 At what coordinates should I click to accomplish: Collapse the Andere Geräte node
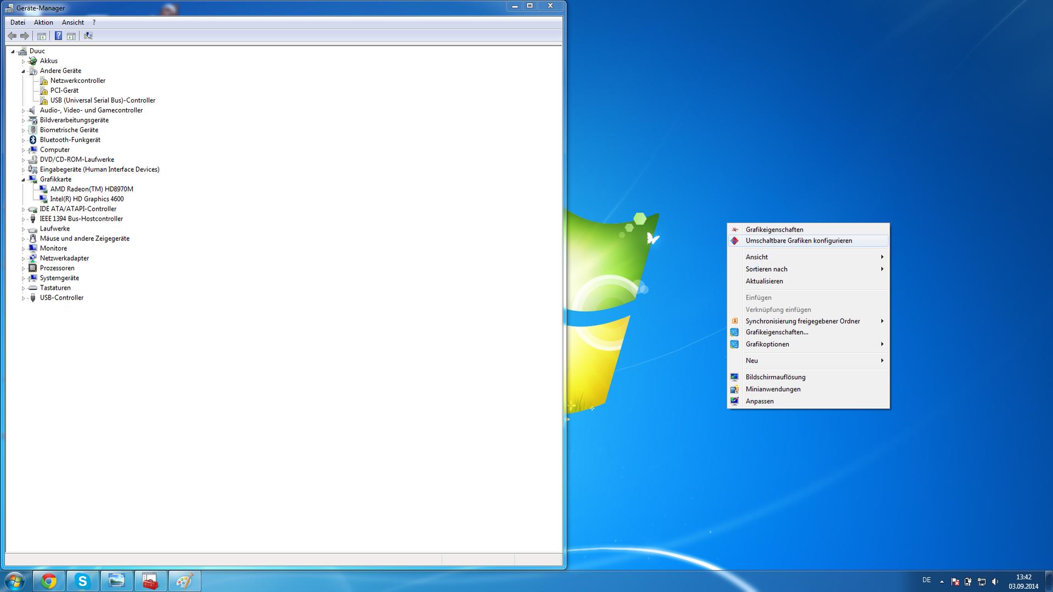(23, 71)
